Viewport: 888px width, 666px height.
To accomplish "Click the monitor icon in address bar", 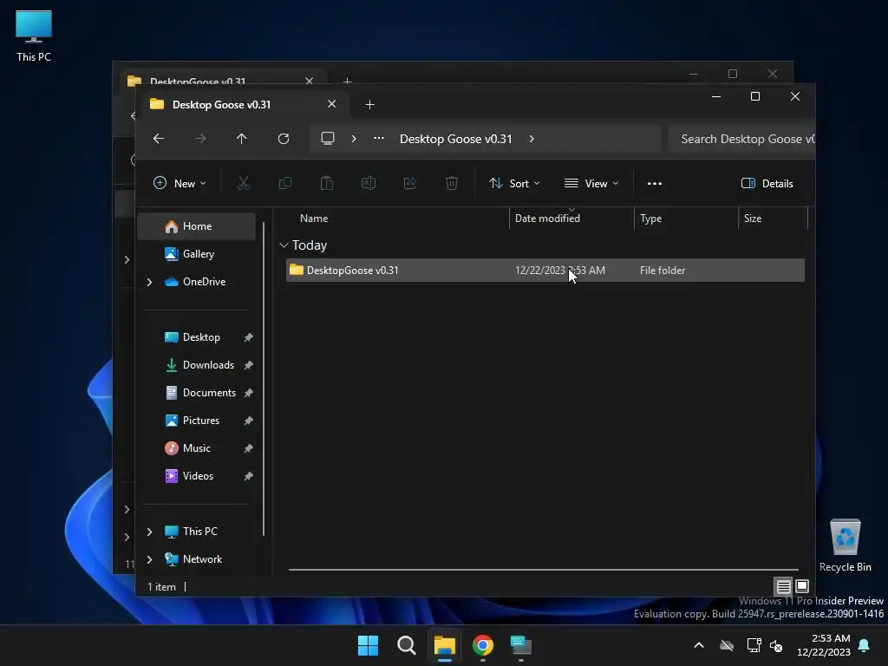I will tap(328, 139).
